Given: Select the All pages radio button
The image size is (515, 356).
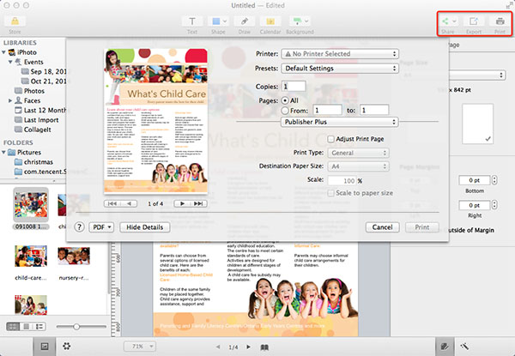Looking at the screenshot, I should coord(286,100).
